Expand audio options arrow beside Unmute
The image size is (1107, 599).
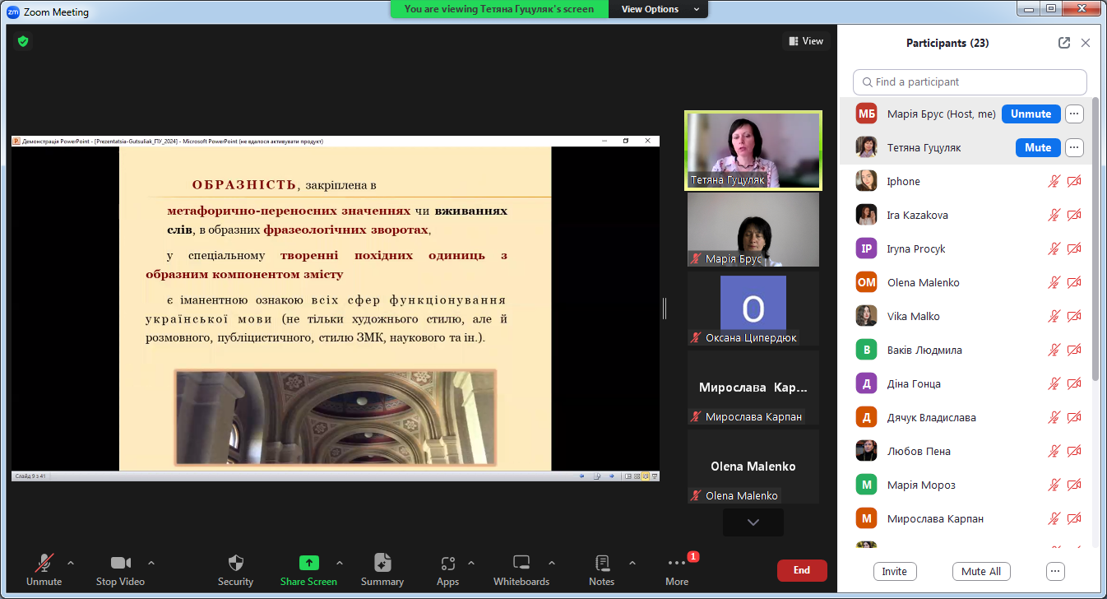(x=71, y=563)
